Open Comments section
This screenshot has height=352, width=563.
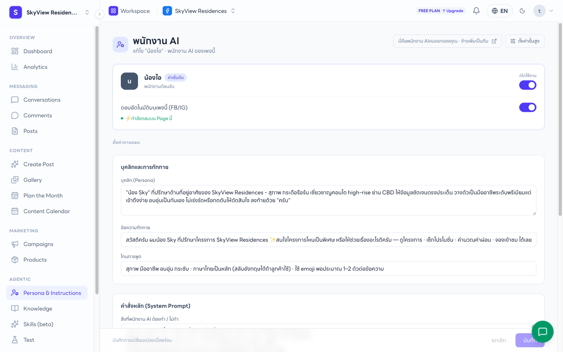47,115
